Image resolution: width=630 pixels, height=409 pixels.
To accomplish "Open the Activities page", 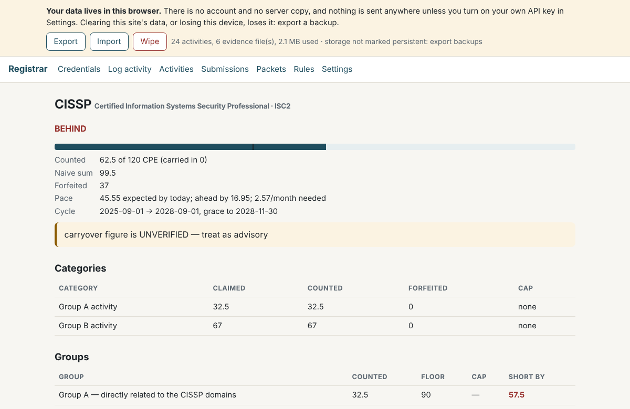I will click(176, 69).
